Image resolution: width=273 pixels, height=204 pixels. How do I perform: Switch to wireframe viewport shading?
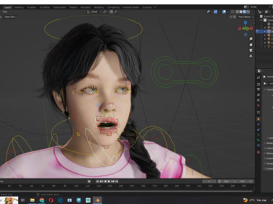237,12
